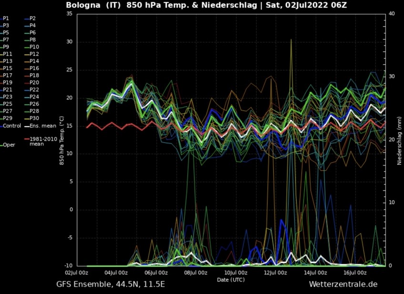This screenshot has width=404, height=294.
Task: Click the P1 legend entry
Action: [x=5, y=19]
